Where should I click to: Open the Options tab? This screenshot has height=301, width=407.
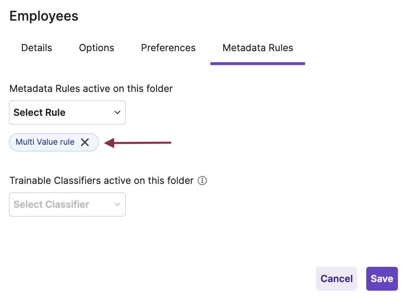[96, 48]
